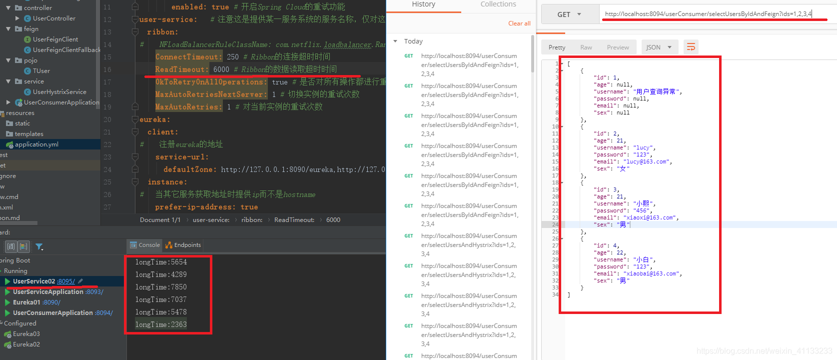The image size is (837, 360).
Task: Select the Preview response view
Action: (618, 47)
